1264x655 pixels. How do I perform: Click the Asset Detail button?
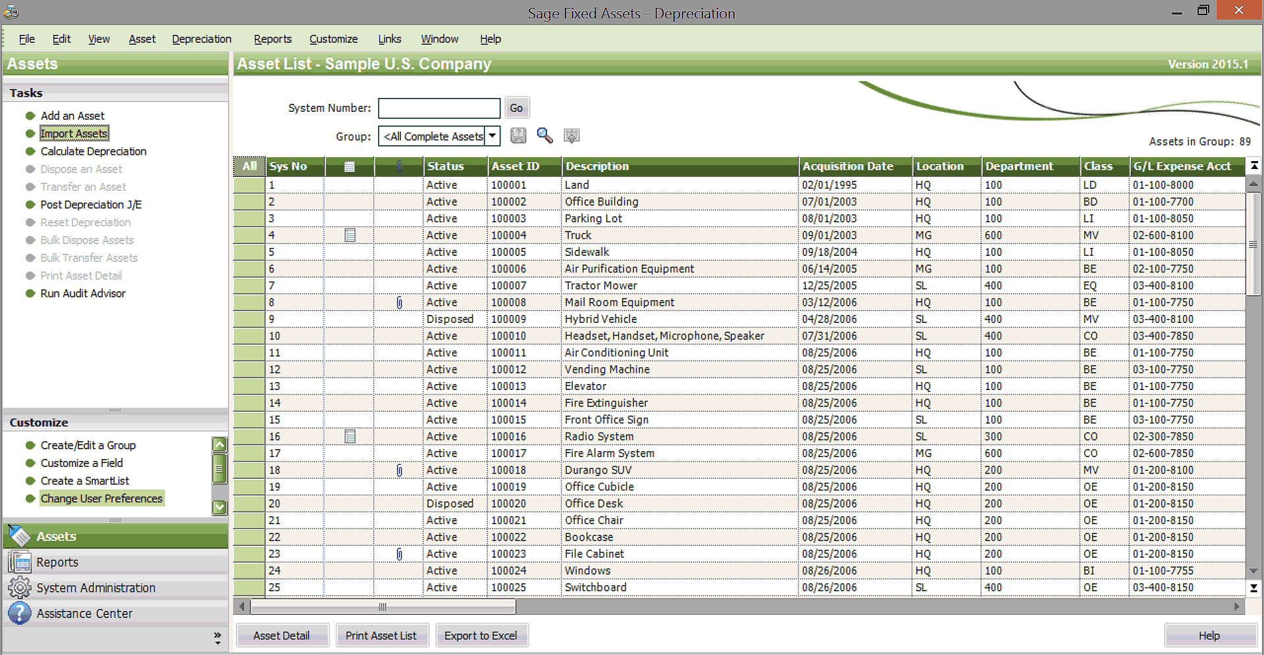(282, 636)
